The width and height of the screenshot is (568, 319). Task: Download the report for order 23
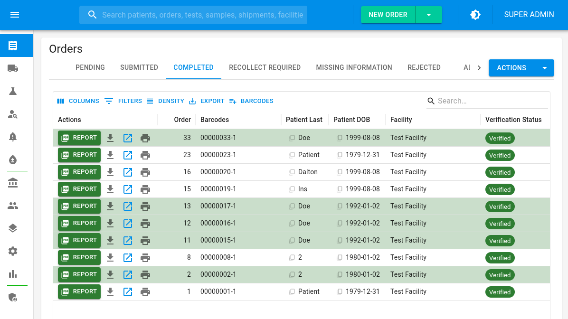click(110, 155)
